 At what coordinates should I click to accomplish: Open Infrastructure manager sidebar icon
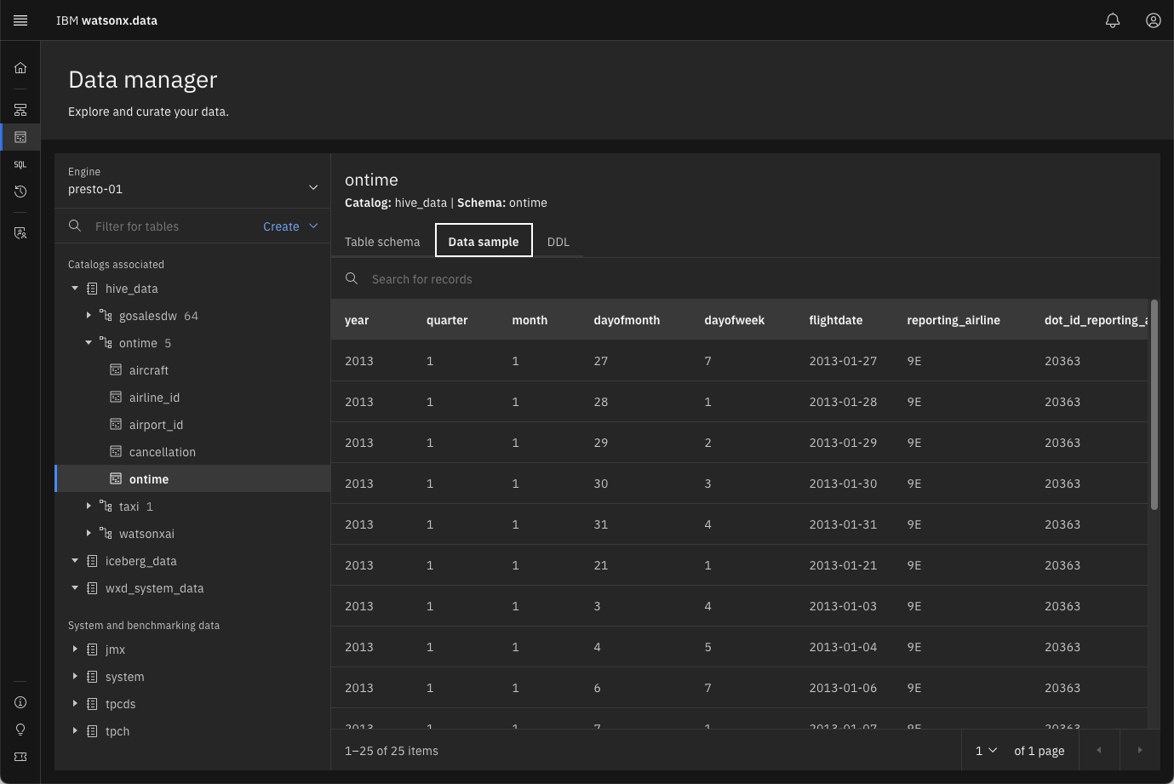coord(20,110)
